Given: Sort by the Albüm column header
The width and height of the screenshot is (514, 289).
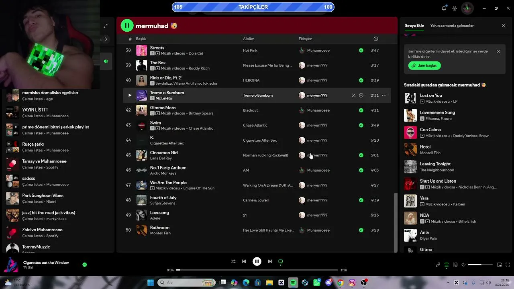Looking at the screenshot, I should (249, 39).
